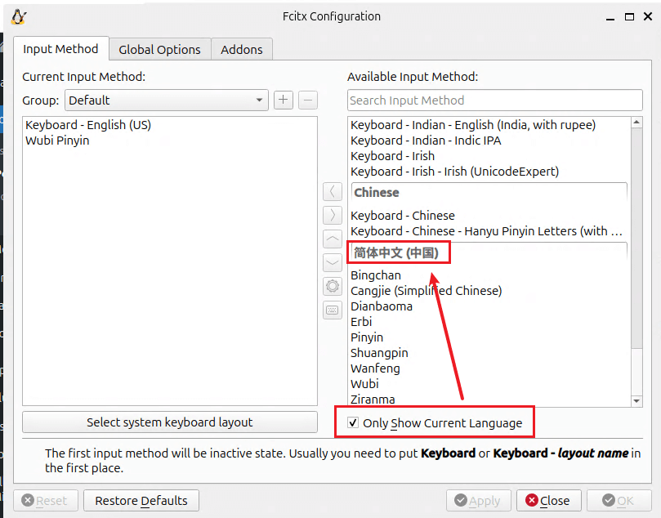Click the available list scrollbar up arrow
Image resolution: width=661 pixels, height=518 pixels.
(x=636, y=123)
